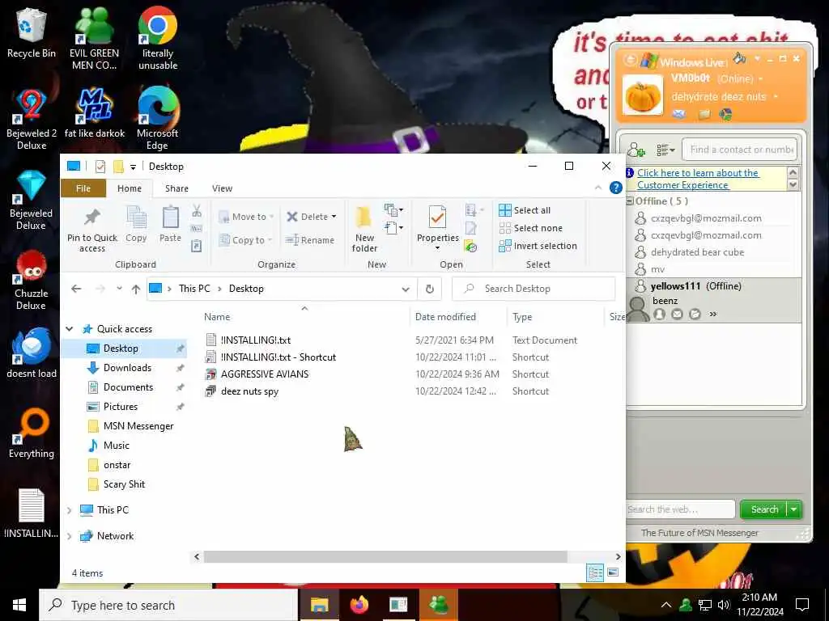Click the Delete button in Organize group

[312, 217]
